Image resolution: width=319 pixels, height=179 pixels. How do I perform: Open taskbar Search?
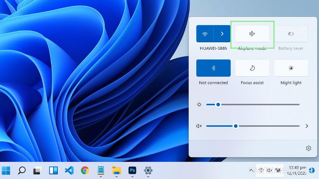pyautogui.click(x=22, y=170)
